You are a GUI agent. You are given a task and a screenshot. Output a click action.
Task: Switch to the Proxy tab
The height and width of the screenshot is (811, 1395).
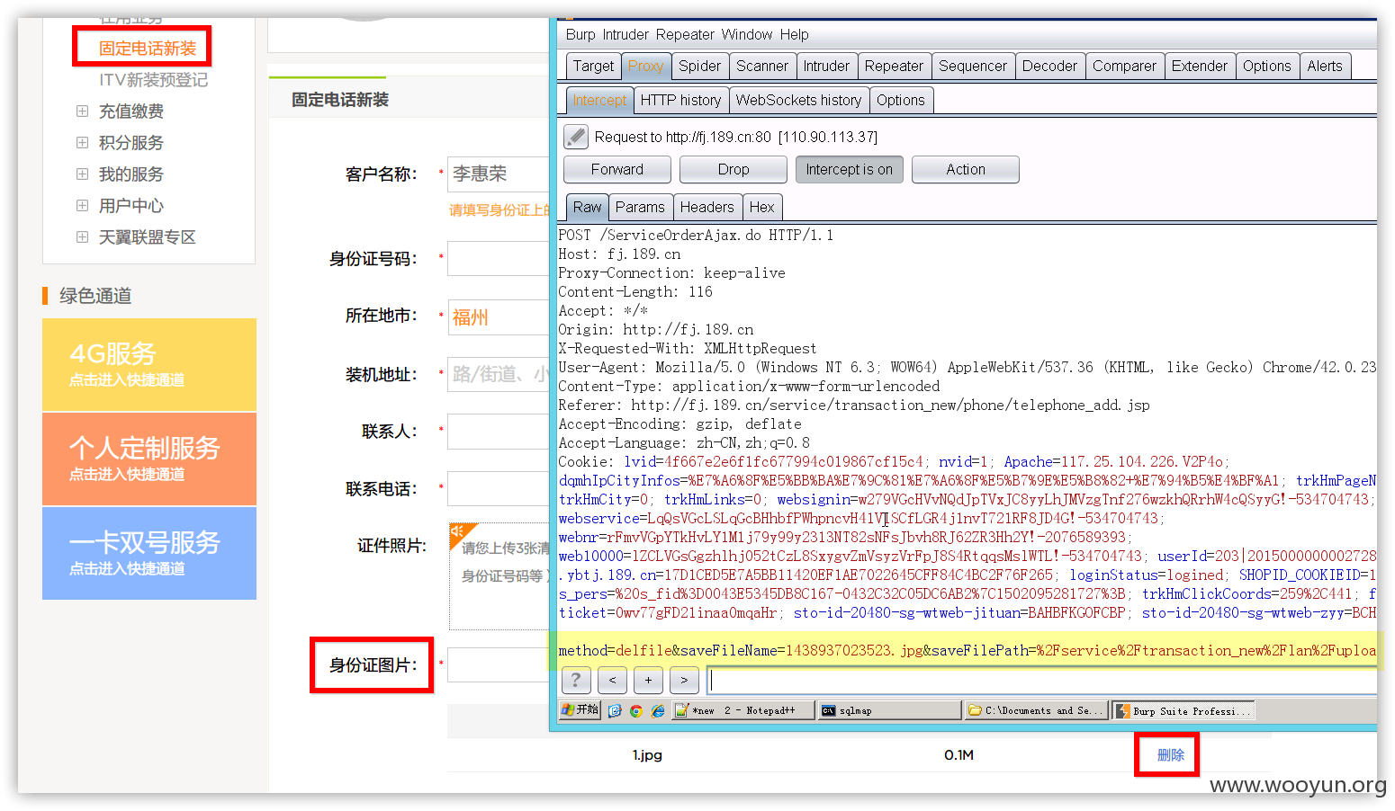click(645, 66)
